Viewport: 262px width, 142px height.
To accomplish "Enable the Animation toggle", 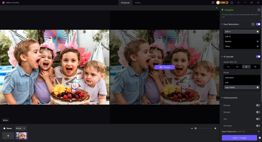I will [258, 126].
